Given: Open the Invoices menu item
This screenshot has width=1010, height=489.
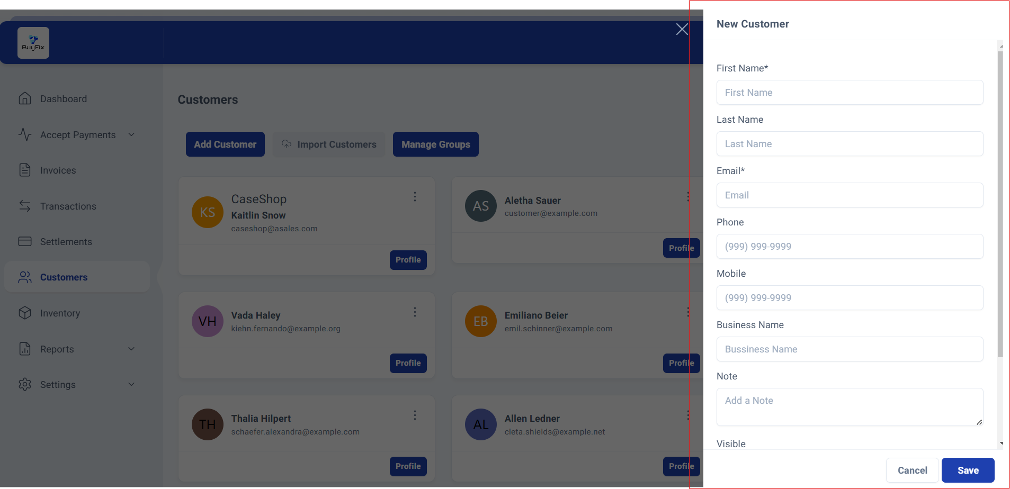Looking at the screenshot, I should pyautogui.click(x=77, y=170).
